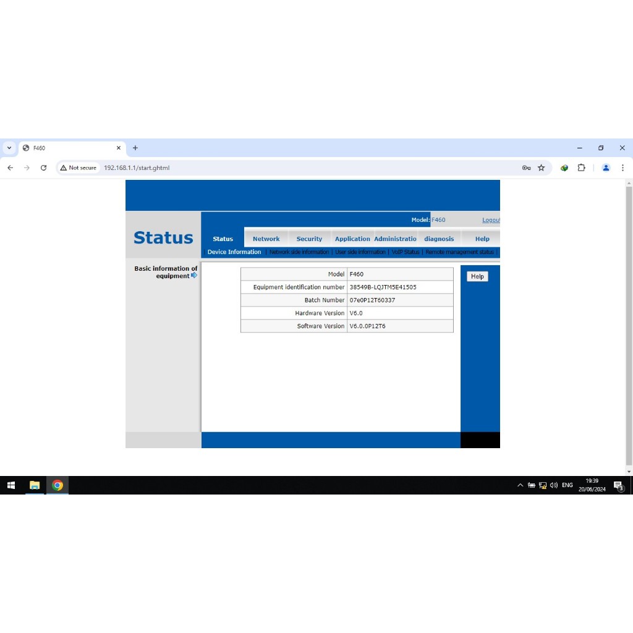Open the tab search dropdown arrow

9,148
